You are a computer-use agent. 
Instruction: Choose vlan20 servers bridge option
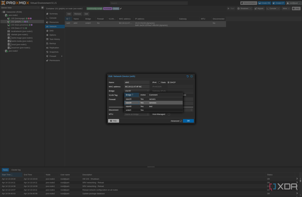click(153, 99)
